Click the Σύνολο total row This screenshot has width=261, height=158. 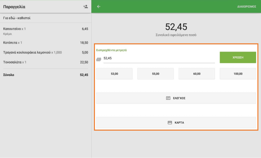(45, 75)
